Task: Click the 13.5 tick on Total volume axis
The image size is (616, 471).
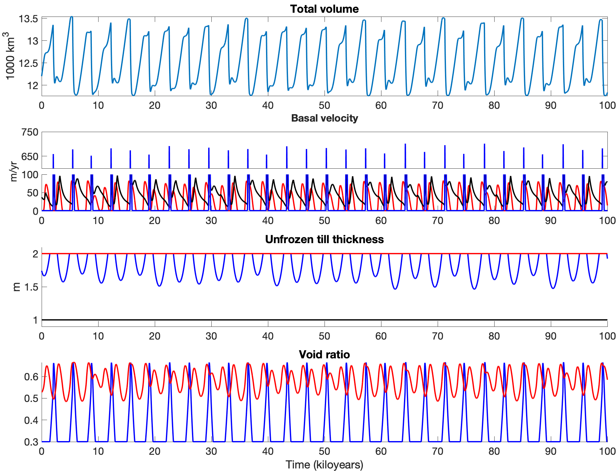Action: click(29, 19)
